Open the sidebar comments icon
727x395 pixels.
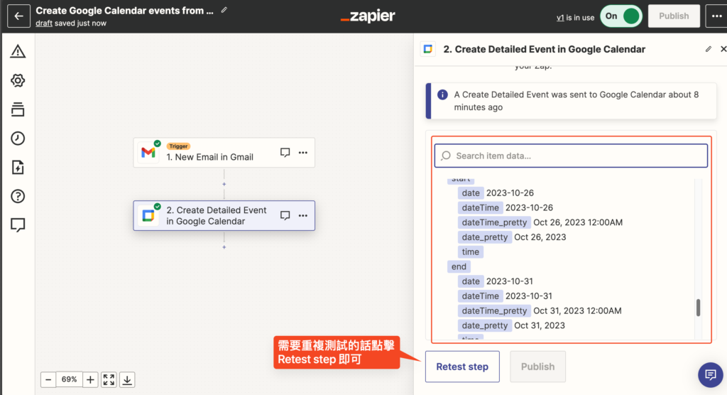(18, 225)
